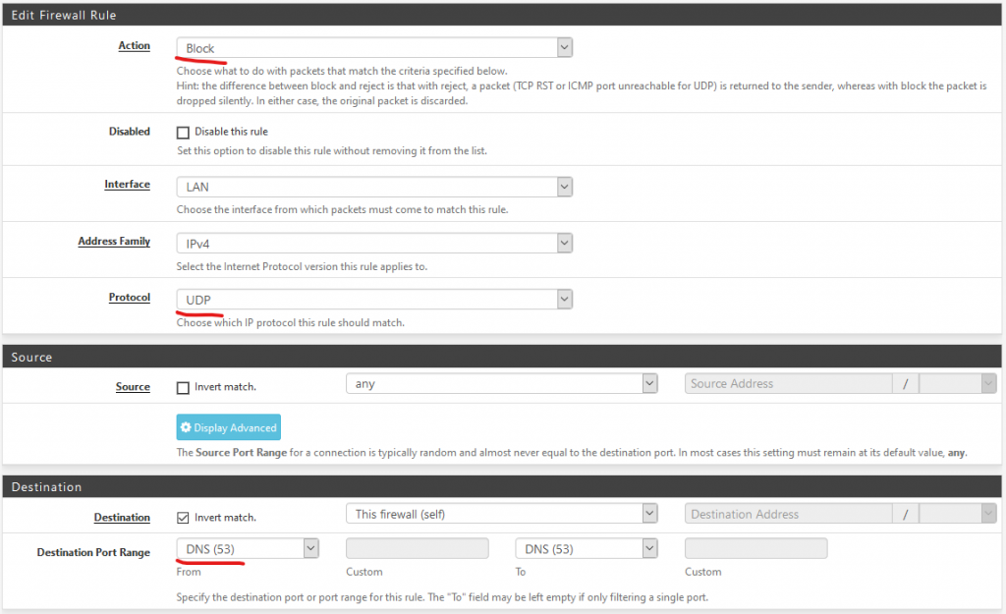Open the Source type dropdown set to any
Image resolution: width=1006 pixels, height=614 pixels.
tap(502, 384)
